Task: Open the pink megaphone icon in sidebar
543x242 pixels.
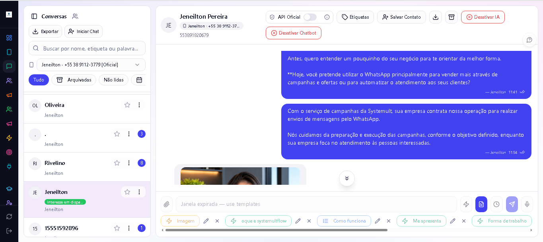Action: (x=9, y=124)
